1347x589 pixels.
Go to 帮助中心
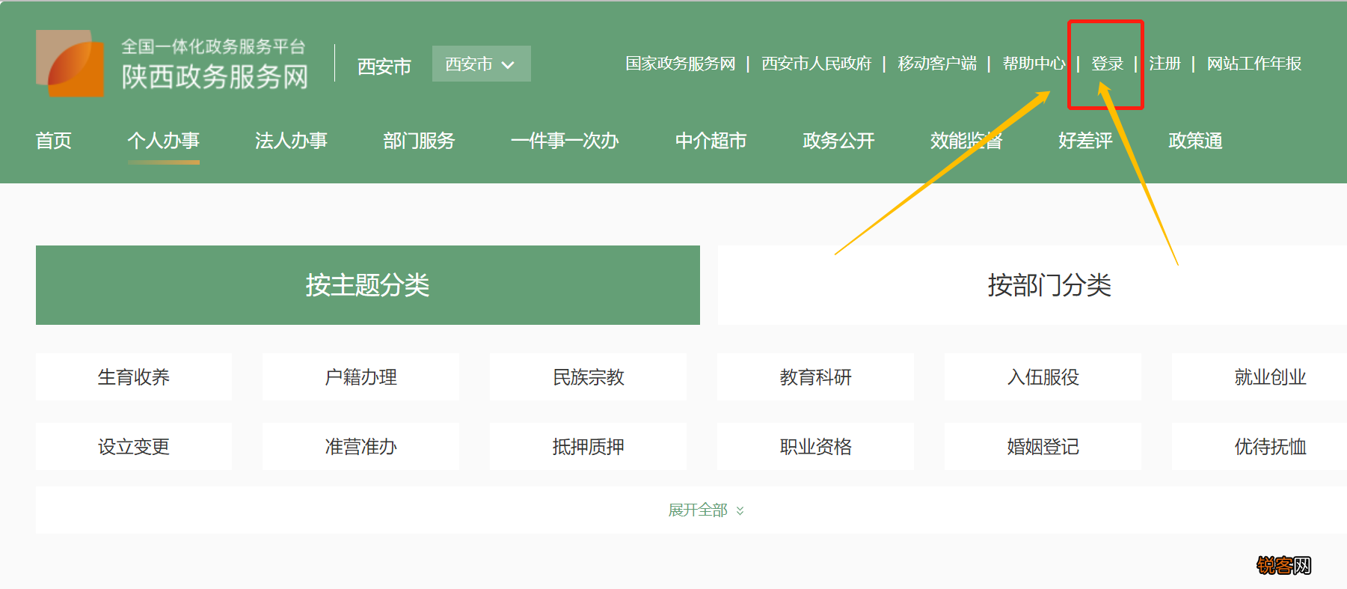pyautogui.click(x=1034, y=64)
